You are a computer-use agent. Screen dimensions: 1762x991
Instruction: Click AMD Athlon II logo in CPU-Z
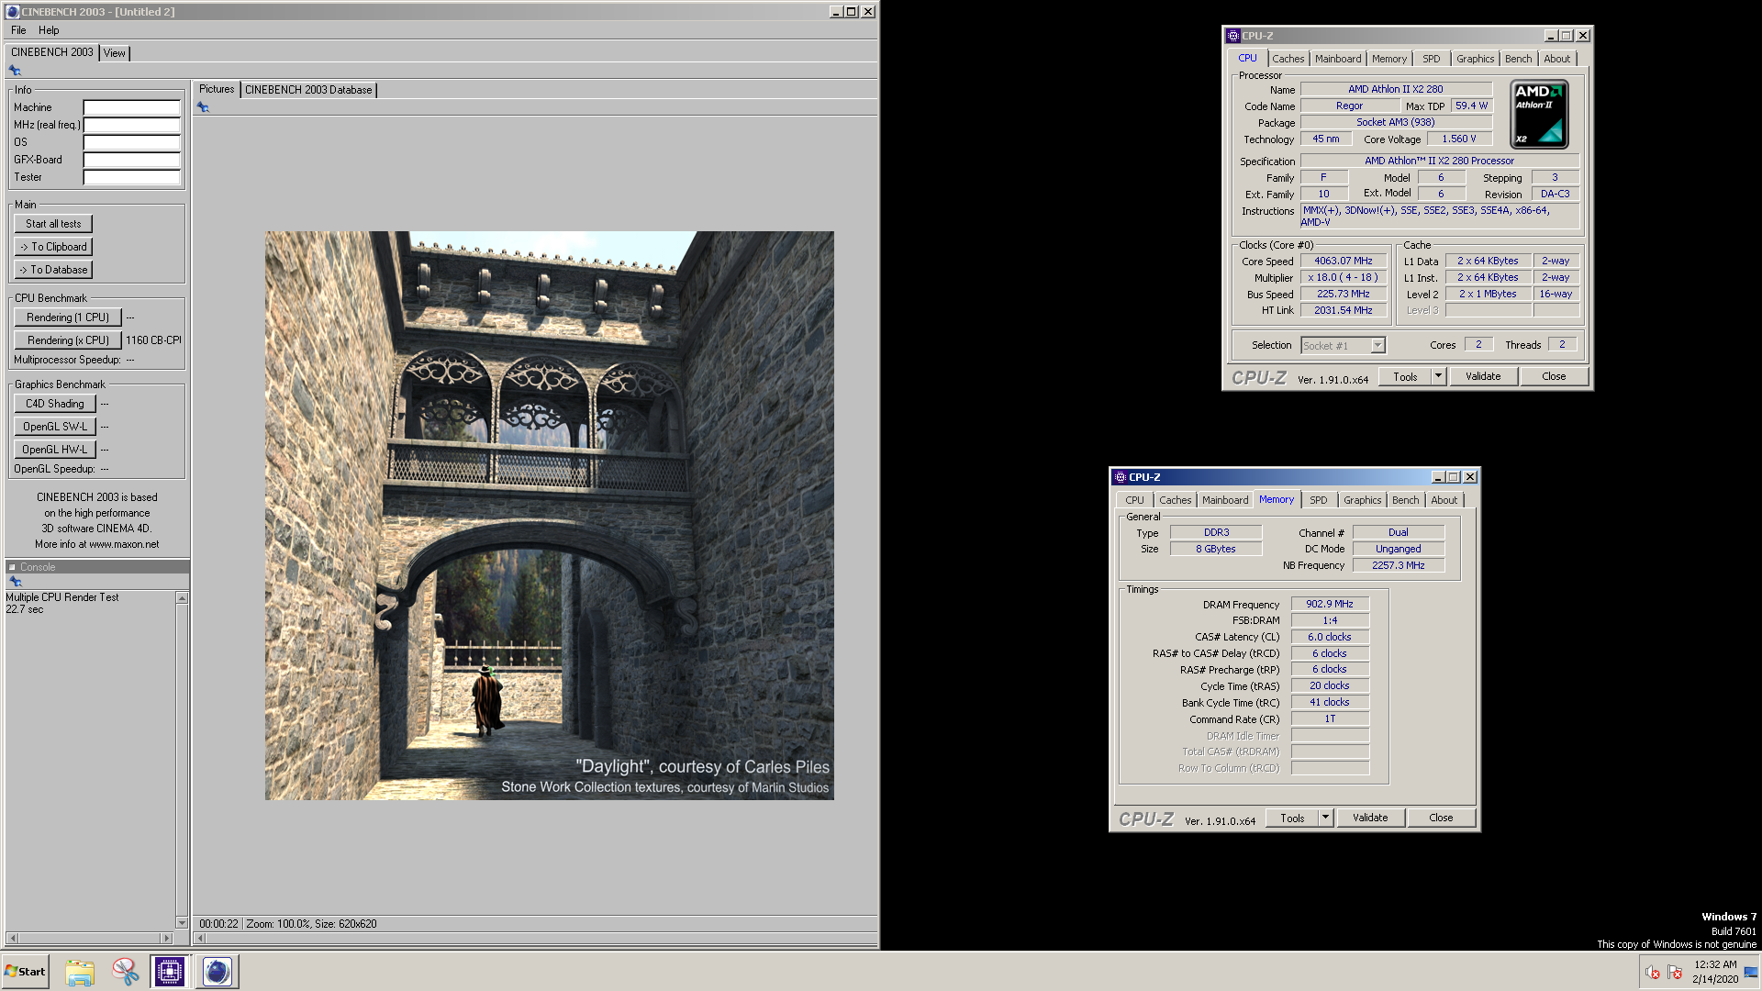pos(1539,115)
